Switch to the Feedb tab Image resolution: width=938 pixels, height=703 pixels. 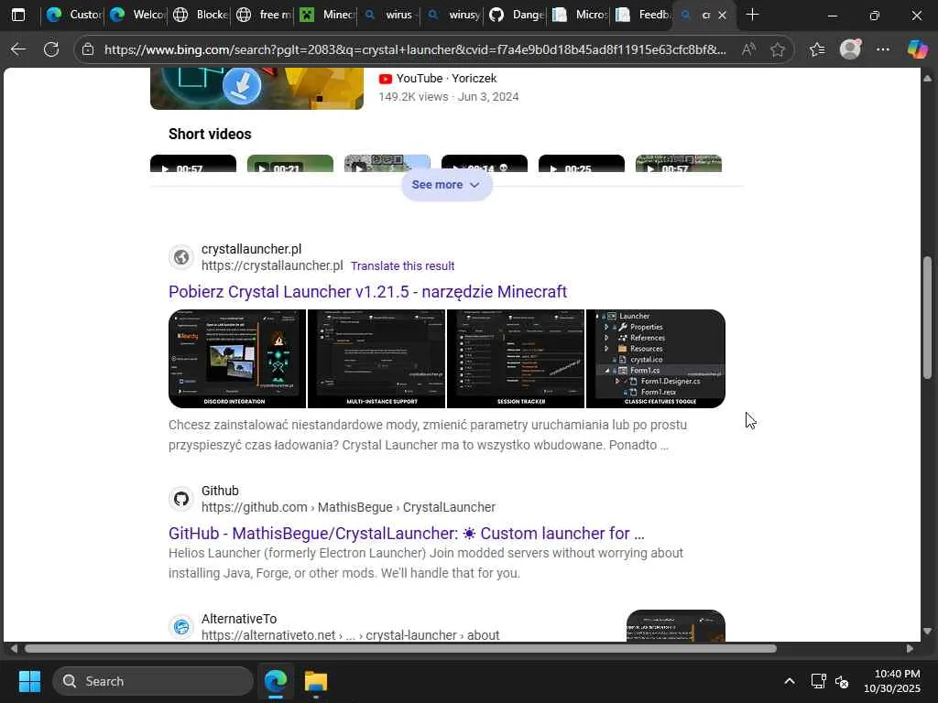[643, 15]
